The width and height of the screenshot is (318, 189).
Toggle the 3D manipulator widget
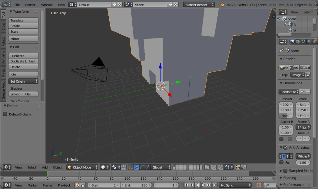pos(131,167)
